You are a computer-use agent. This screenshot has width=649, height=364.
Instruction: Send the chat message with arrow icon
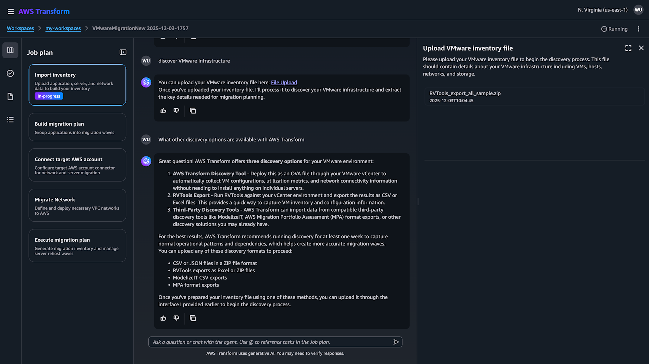[396, 342]
